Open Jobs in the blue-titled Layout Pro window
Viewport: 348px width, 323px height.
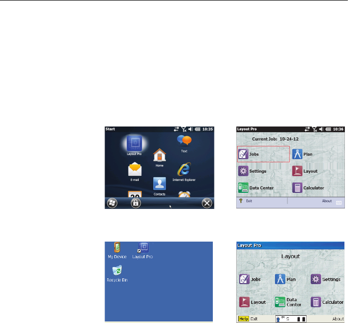(250, 279)
